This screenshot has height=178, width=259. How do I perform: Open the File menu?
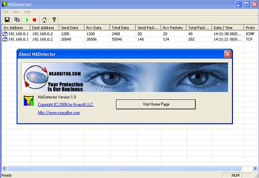click(x=5, y=12)
